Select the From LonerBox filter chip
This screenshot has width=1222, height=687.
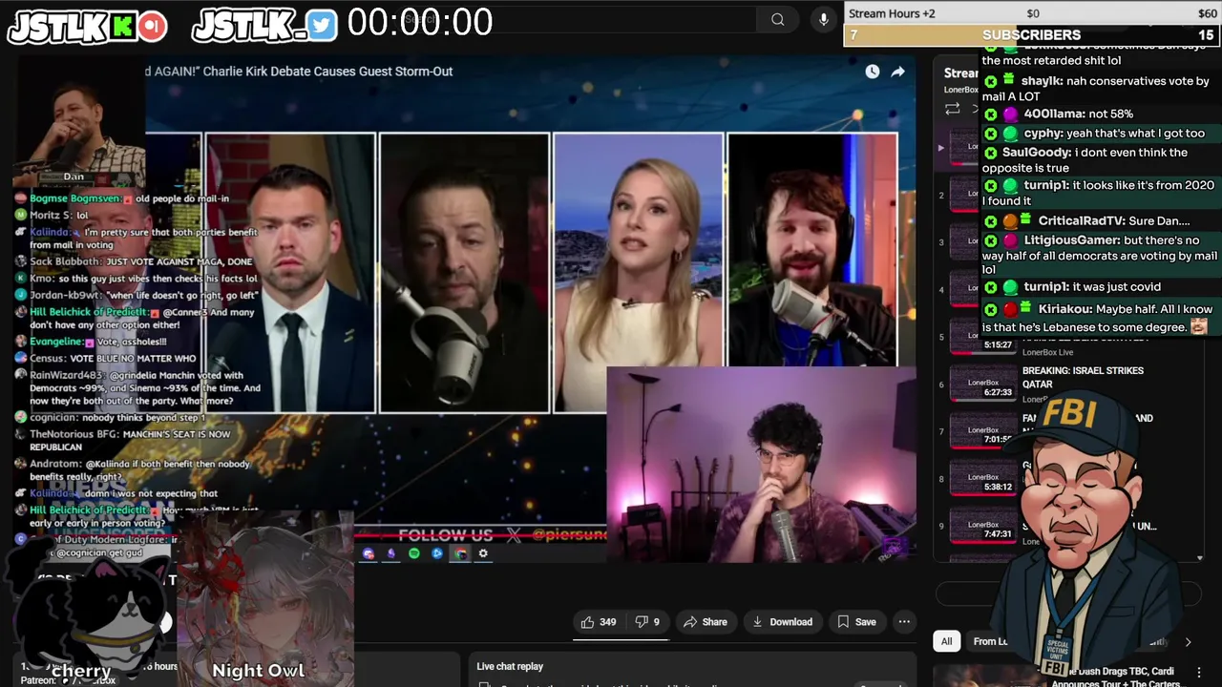click(x=990, y=641)
